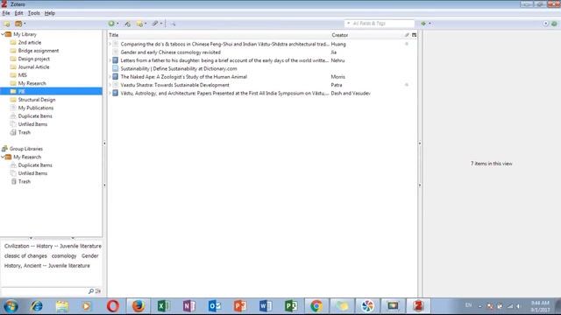The width and height of the screenshot is (561, 315).
Task: Click the Zotero taskbar icon
Action: [418, 306]
